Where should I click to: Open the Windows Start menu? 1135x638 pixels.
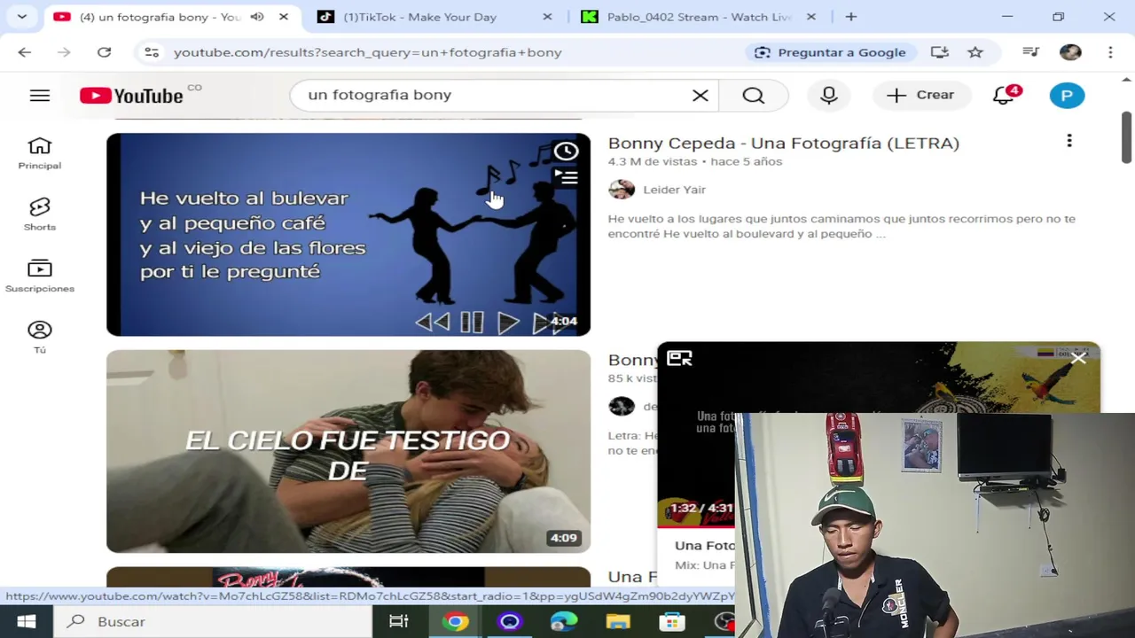pos(27,622)
